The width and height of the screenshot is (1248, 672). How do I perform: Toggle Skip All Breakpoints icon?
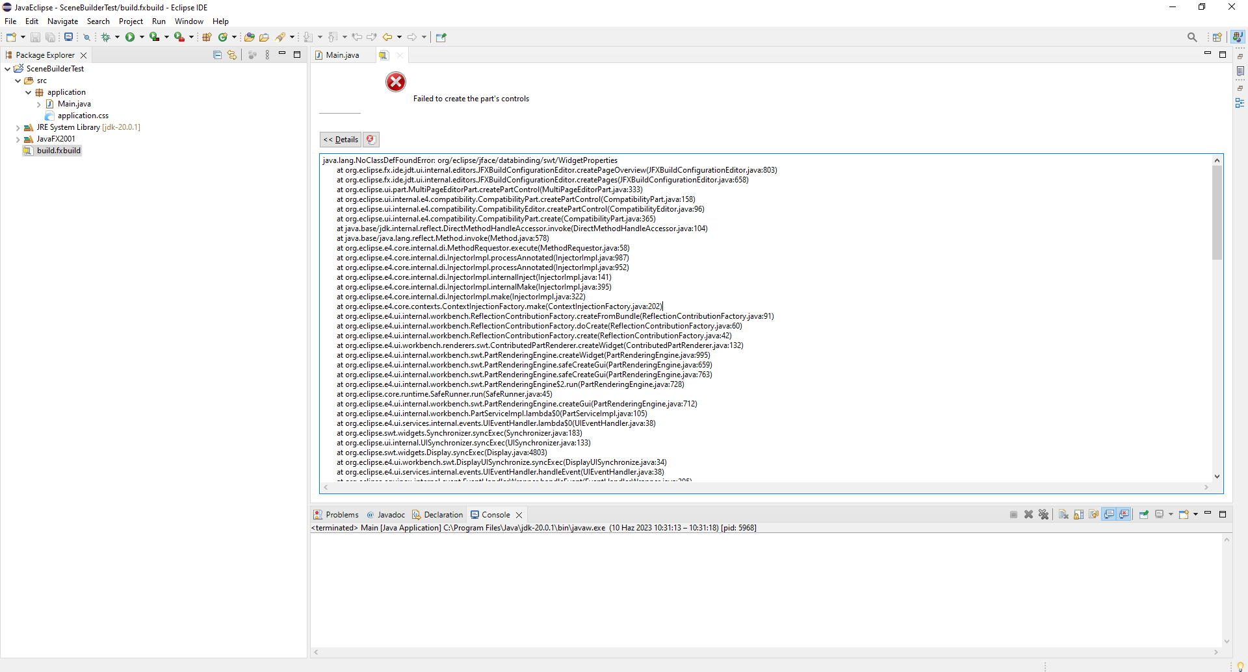point(86,37)
